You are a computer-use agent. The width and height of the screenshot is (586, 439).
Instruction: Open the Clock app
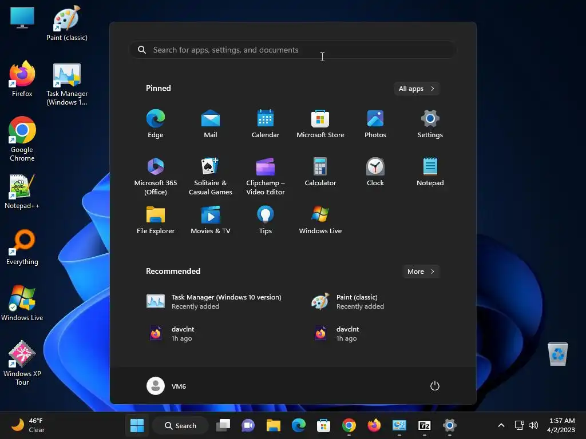click(x=375, y=172)
